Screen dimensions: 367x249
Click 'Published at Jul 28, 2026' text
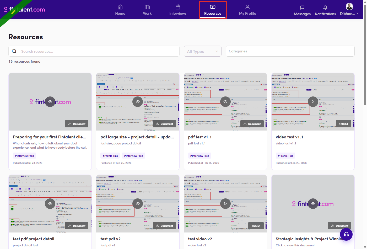click(x=28, y=163)
